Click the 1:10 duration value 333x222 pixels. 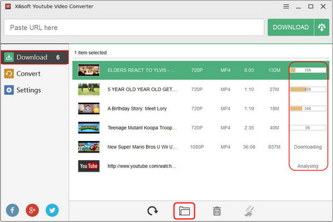click(249, 89)
